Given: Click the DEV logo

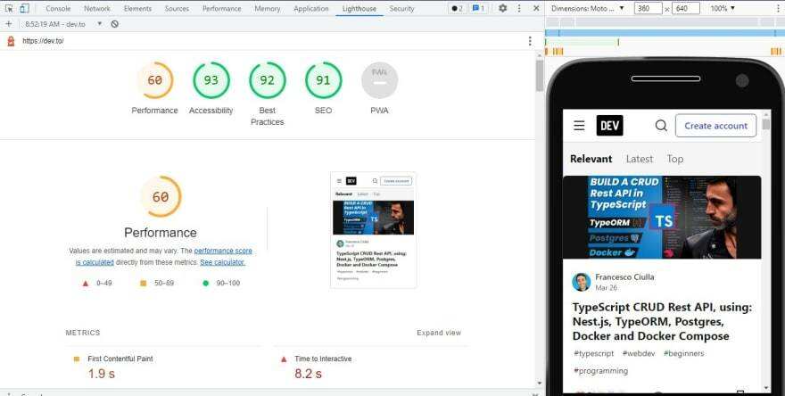Looking at the screenshot, I should click(610, 126).
